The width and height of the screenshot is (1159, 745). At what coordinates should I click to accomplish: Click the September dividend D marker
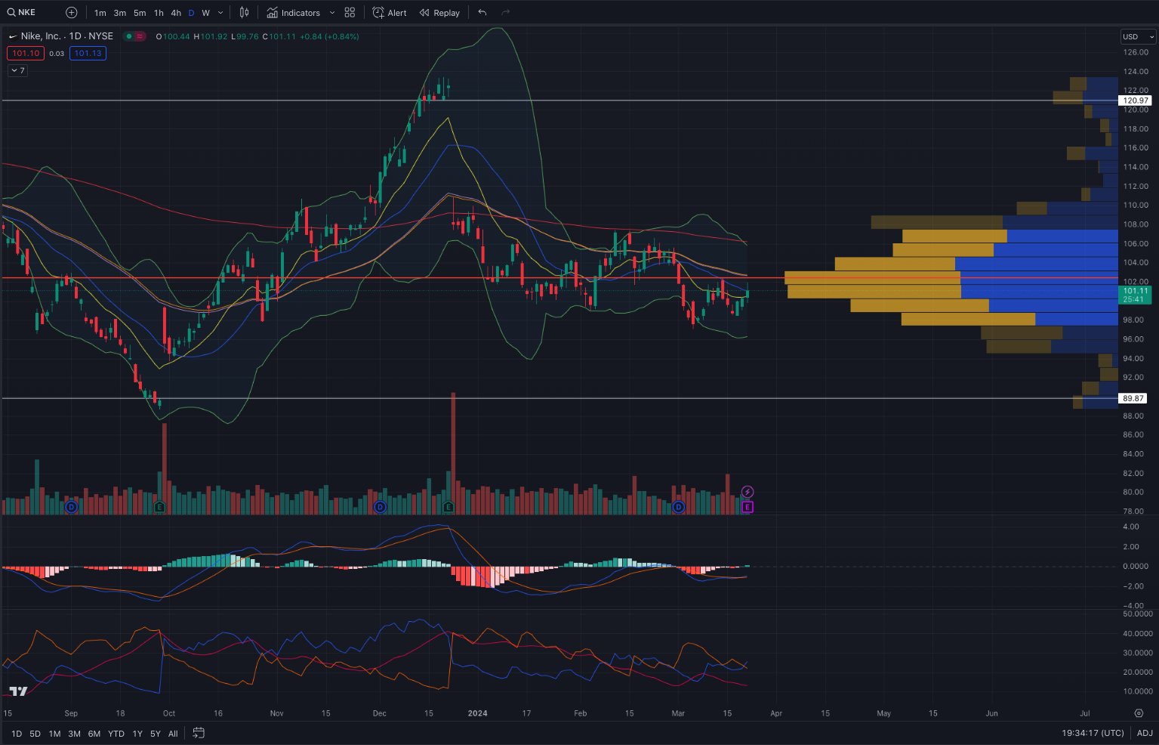[72, 506]
